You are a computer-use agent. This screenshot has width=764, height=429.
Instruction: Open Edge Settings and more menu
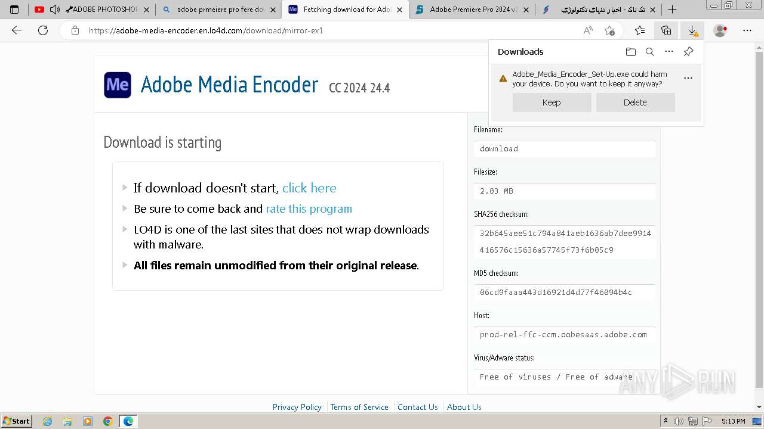[747, 30]
